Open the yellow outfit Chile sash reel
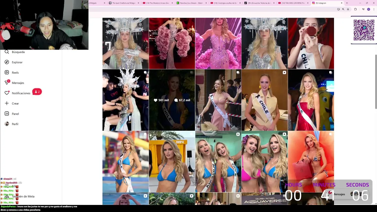The height and width of the screenshot is (212, 377). tap(264, 100)
